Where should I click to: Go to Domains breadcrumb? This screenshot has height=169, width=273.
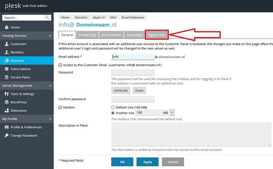pos(81,17)
